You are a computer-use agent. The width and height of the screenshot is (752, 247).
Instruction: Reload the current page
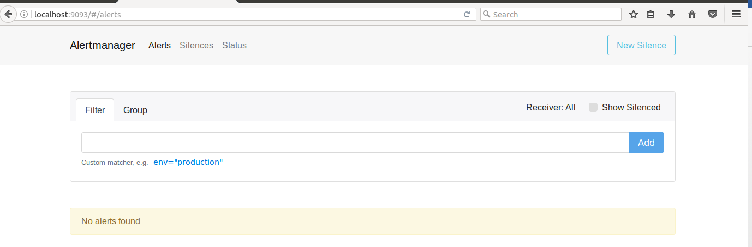(x=467, y=15)
